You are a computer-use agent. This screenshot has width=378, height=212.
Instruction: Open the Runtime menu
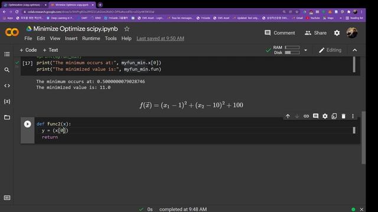click(91, 38)
